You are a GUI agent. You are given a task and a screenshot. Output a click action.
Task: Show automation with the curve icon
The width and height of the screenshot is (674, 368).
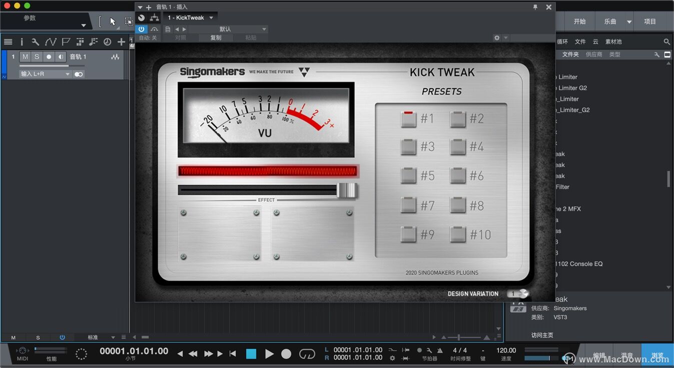[x=51, y=42]
